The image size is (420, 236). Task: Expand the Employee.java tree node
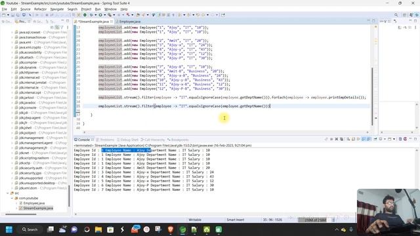click(16, 203)
